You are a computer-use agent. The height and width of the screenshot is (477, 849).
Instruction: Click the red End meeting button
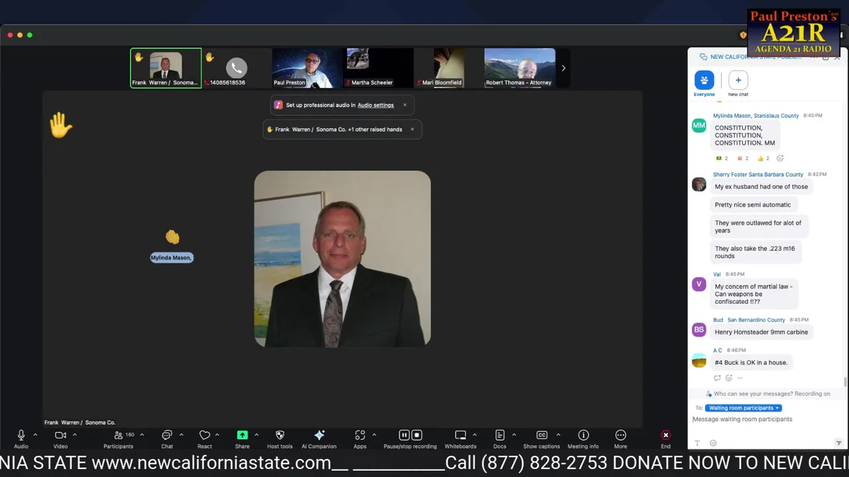coord(665,439)
